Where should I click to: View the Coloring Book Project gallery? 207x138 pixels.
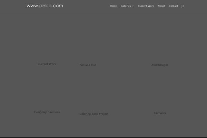tap(94, 114)
